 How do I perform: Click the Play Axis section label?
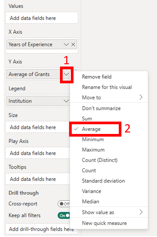[x=19, y=141]
